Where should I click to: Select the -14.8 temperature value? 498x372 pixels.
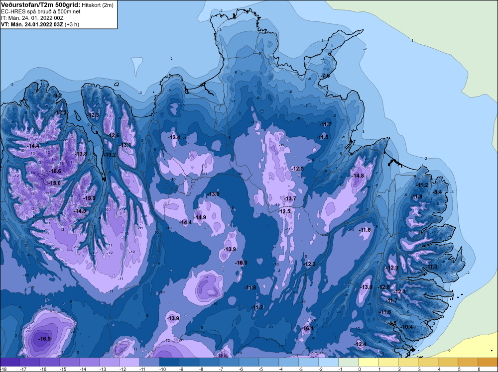point(358,176)
